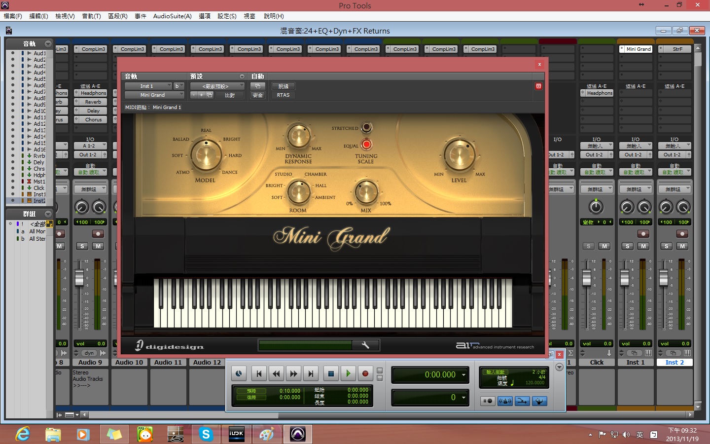Click the Mini Grand reverb Mix knob
This screenshot has width=710, height=444.
coord(366,192)
